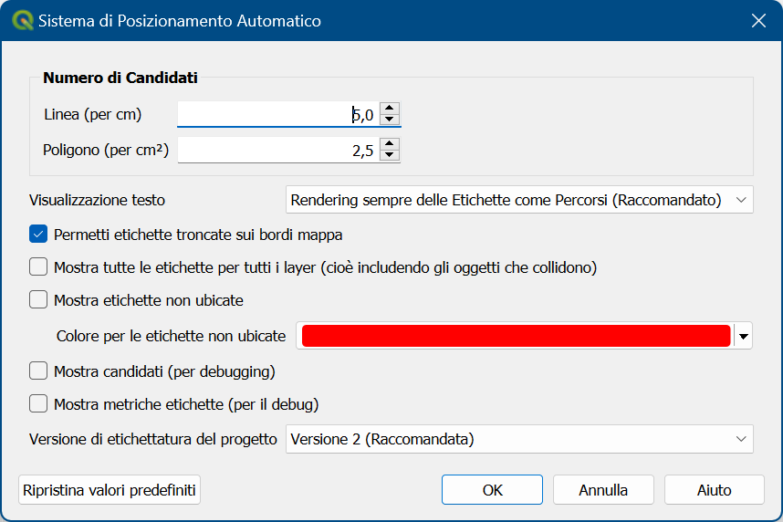Click the Annulla button

point(603,489)
